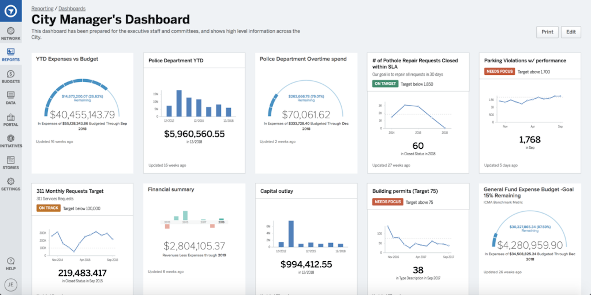Click the On Track badge on 311 Requests
591x295 pixels.
(48, 208)
